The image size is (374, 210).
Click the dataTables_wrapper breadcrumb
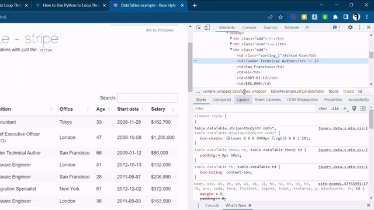click(x=234, y=92)
